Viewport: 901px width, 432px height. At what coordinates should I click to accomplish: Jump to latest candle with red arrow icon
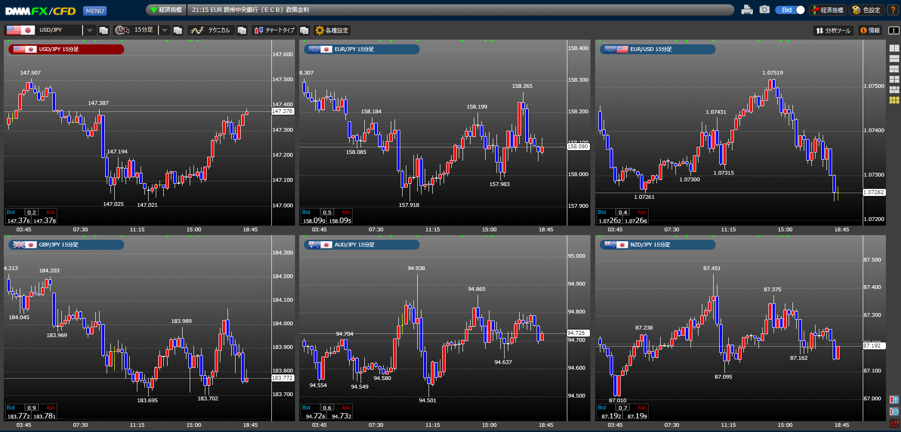(x=894, y=423)
